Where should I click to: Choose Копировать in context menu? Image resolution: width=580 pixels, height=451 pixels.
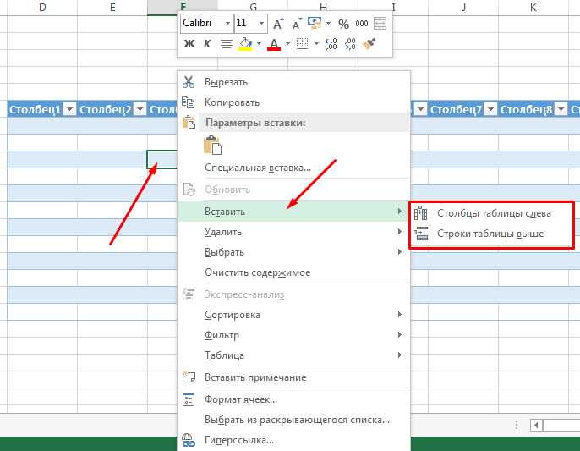coord(294,102)
